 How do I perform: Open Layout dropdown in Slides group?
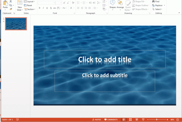[x=29, y=1]
